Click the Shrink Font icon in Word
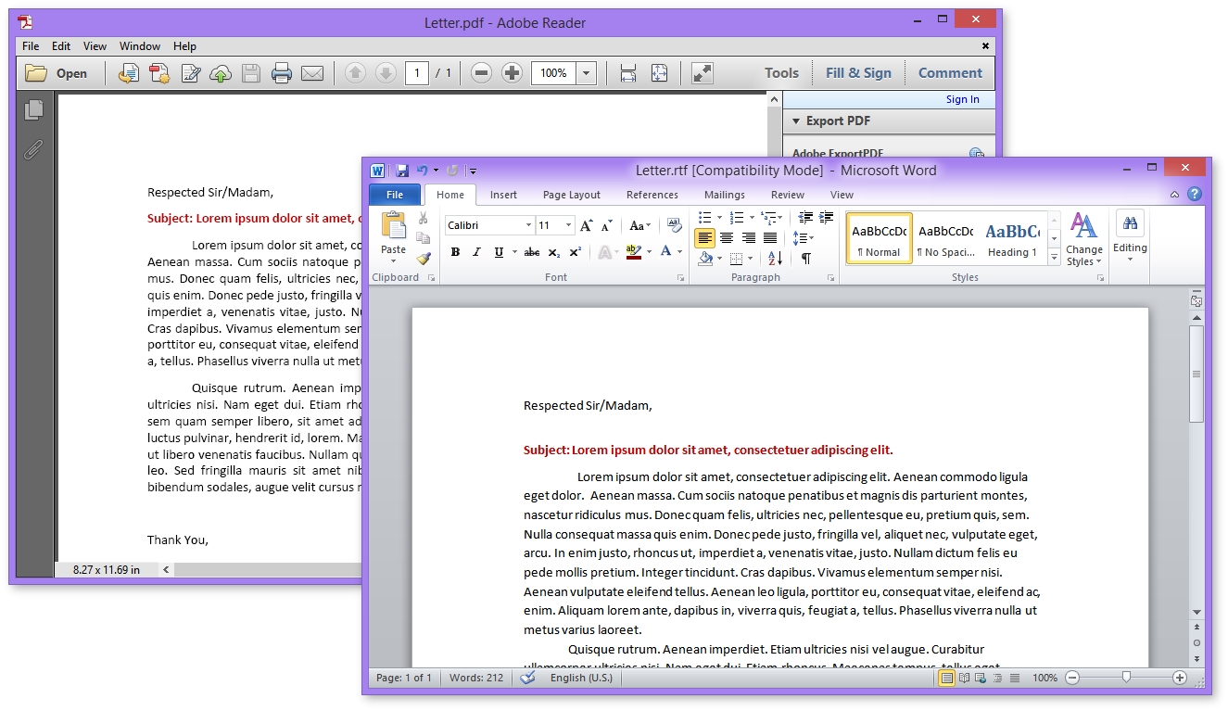Image resolution: width=1228 pixels, height=711 pixels. click(x=607, y=225)
